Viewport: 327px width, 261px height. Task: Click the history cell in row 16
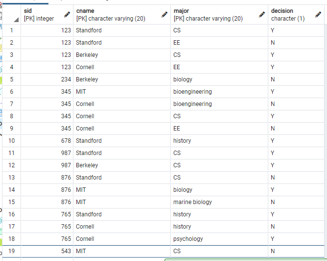click(219, 214)
